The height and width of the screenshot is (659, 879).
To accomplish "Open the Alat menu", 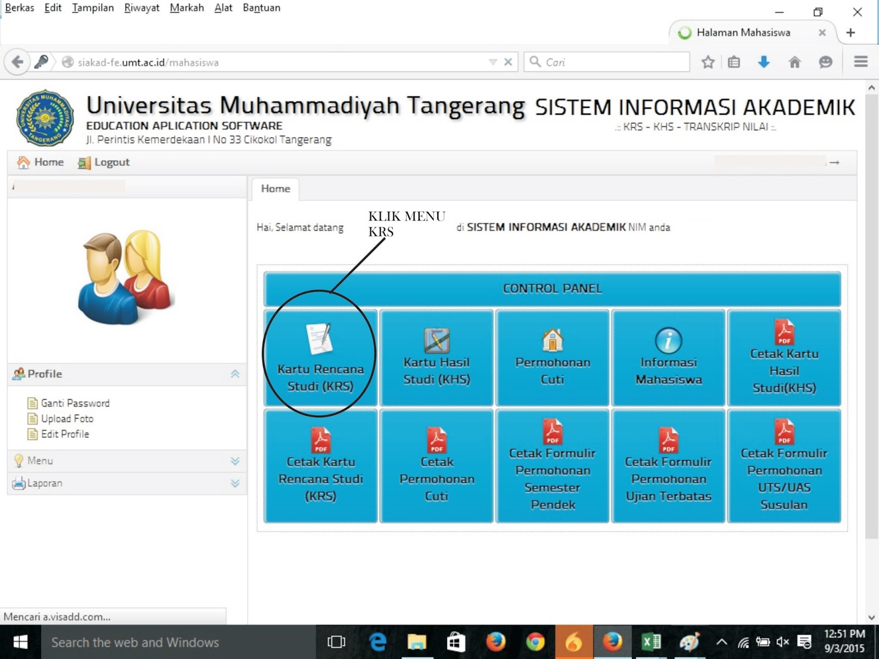I will click(223, 8).
